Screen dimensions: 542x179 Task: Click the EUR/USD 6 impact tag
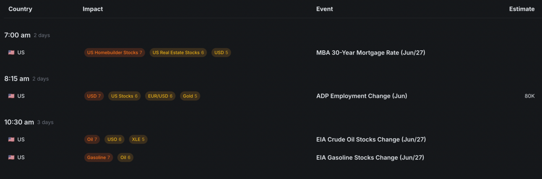point(160,96)
